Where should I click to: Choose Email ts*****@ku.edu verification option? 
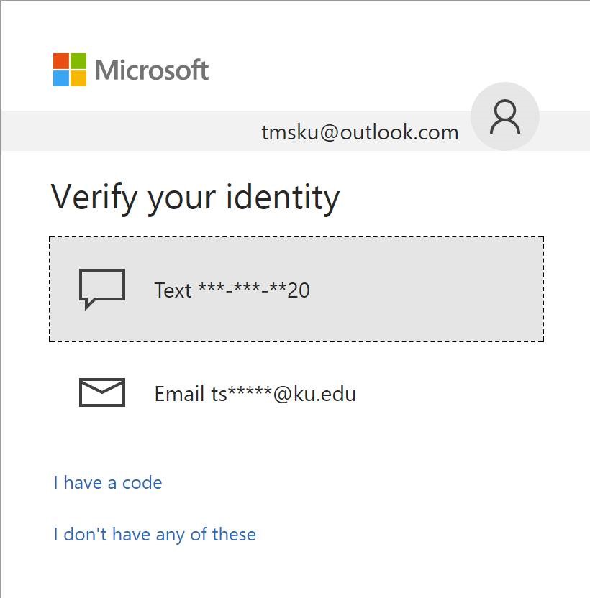296,393
